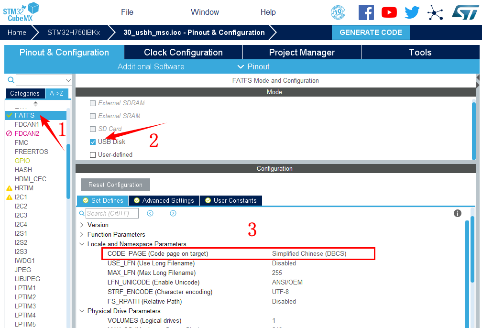Open the Advanced Settings tab
The width and height of the screenshot is (482, 328).
(x=164, y=200)
